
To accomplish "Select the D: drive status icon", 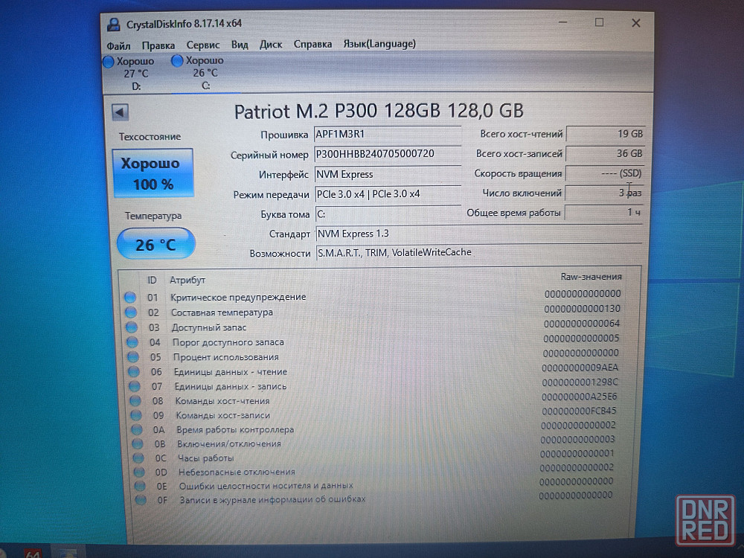I will 108,61.
